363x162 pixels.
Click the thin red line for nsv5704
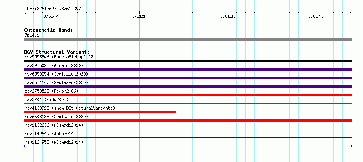click(x=188, y=104)
